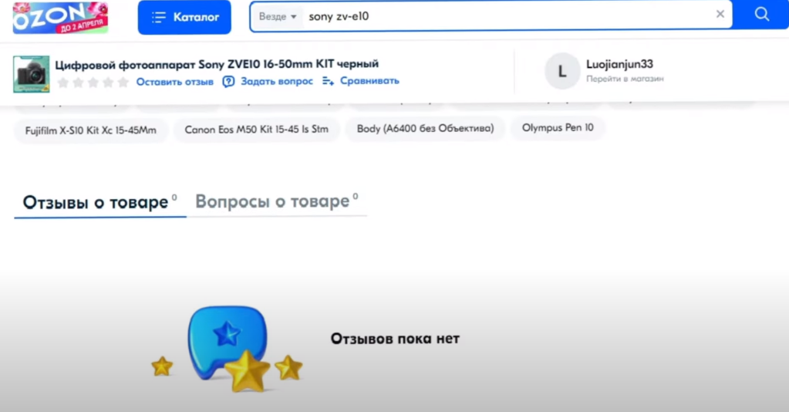The image size is (789, 412).
Task: Click Перейти в магазин
Action: point(625,79)
